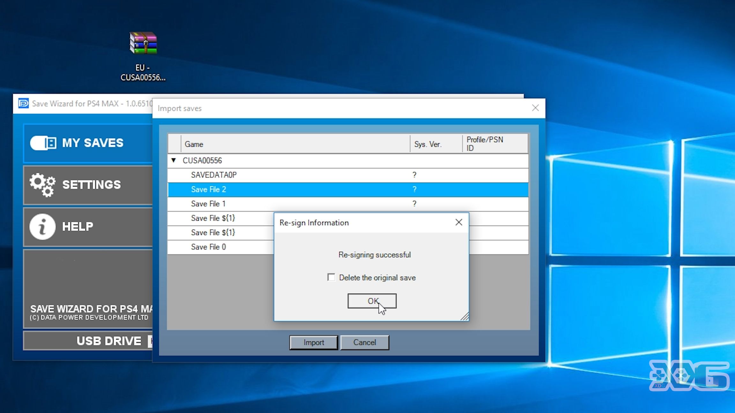Screen dimensions: 735x413
Task: Click the Sys. Ver. column header
Action: [436, 144]
